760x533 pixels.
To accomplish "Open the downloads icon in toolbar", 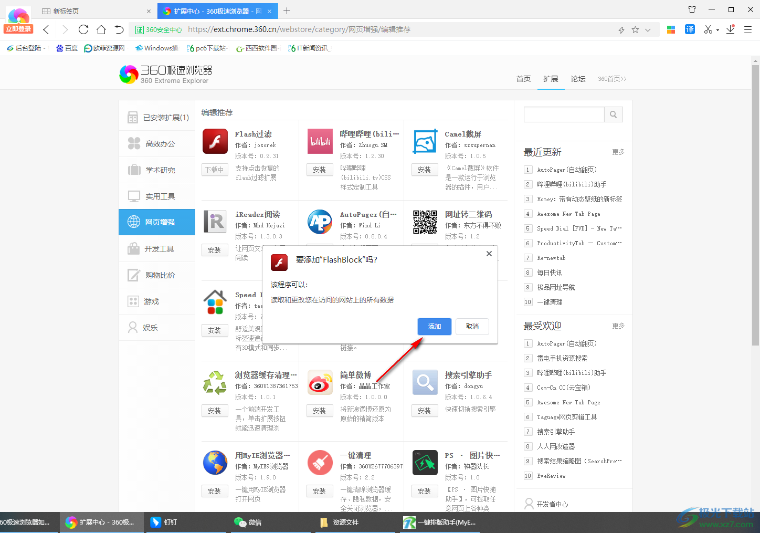I will point(730,29).
